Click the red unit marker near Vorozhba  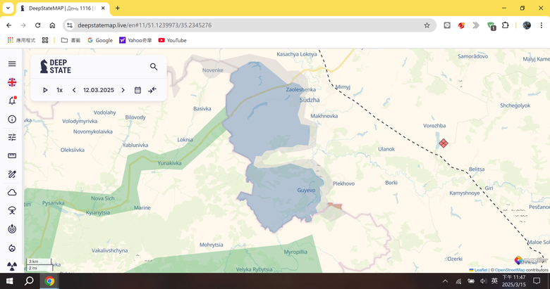[444, 143]
